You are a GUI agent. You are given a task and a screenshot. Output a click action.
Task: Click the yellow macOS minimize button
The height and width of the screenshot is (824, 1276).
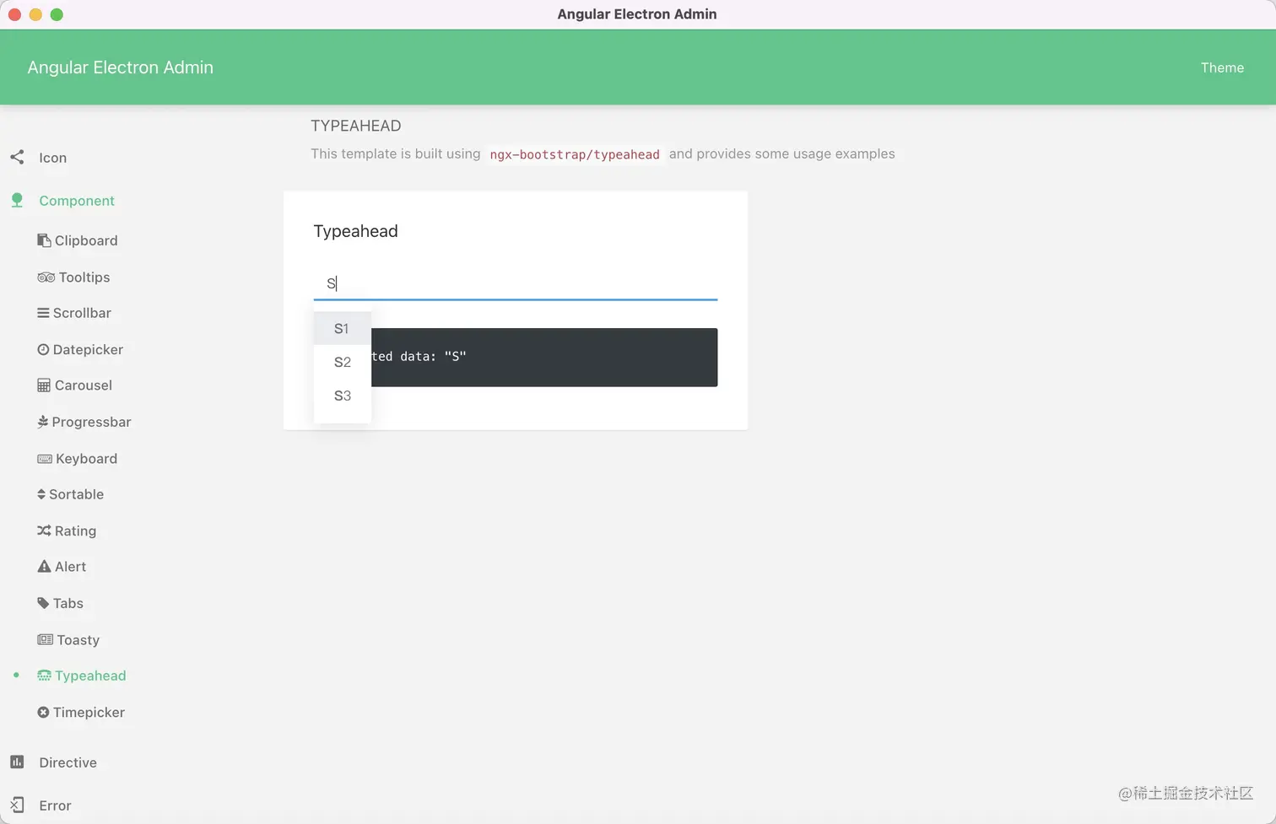[35, 14]
